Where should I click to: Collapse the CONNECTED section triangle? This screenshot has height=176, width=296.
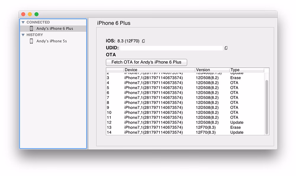[23, 22]
